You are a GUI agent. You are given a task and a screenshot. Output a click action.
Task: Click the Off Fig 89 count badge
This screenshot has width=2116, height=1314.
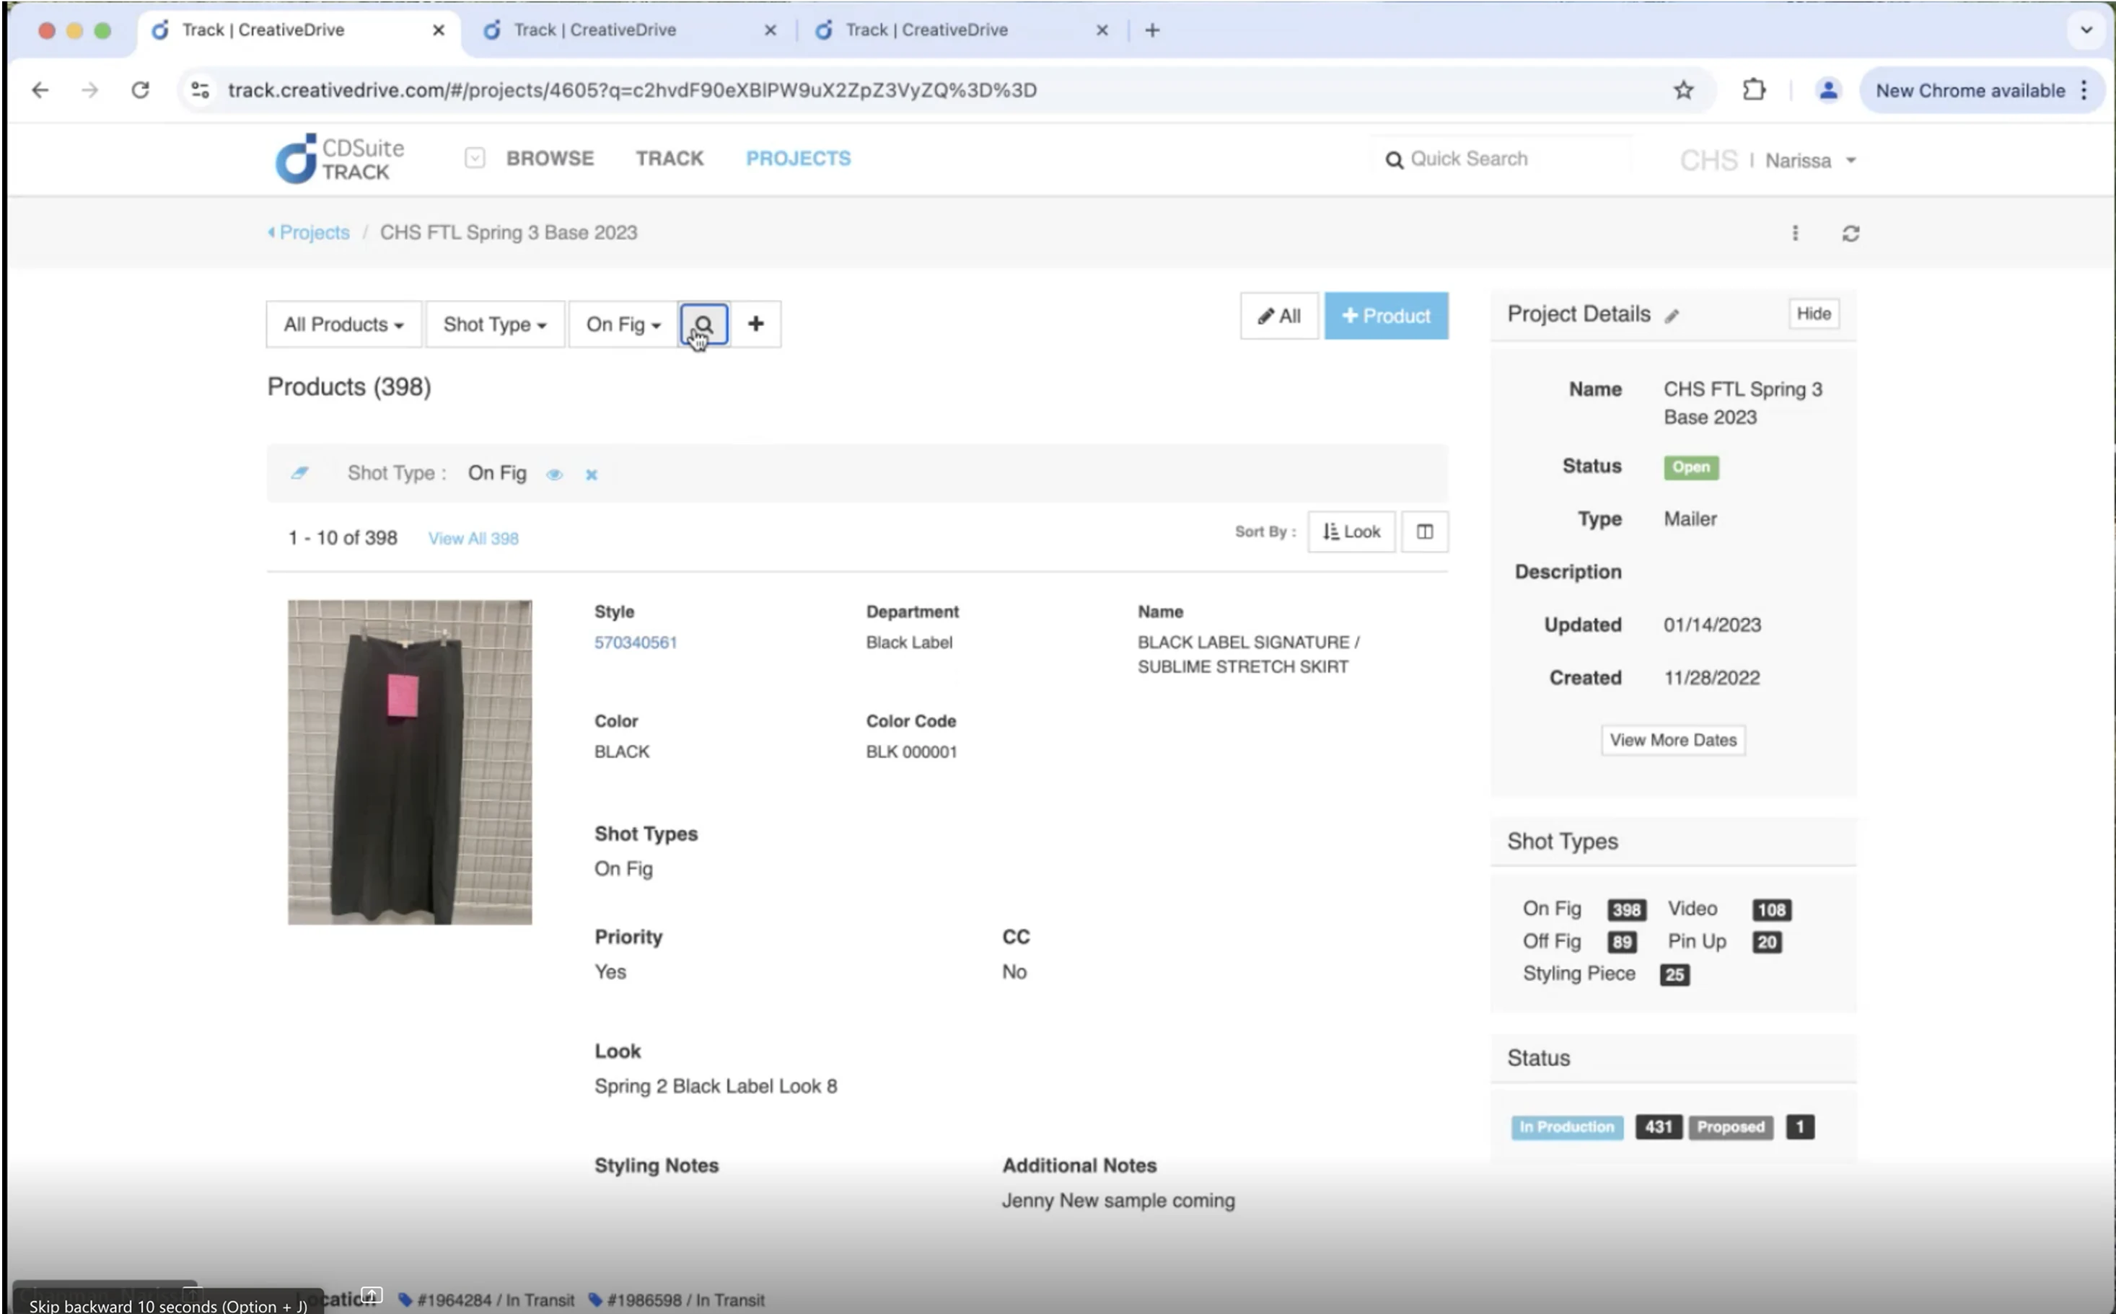1621,943
